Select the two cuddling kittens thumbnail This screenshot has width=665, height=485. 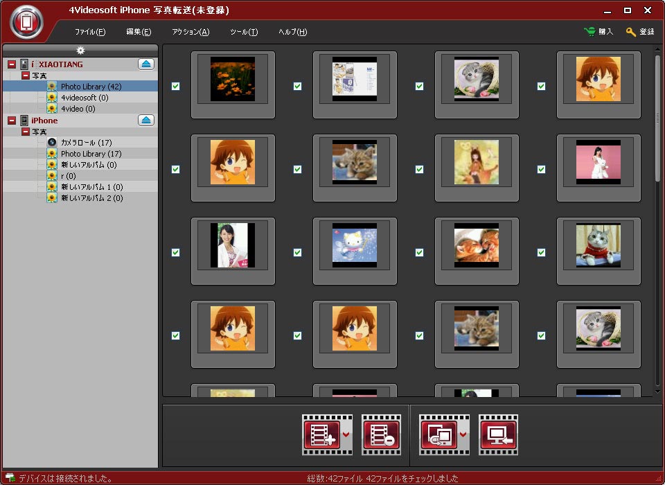[476, 245]
